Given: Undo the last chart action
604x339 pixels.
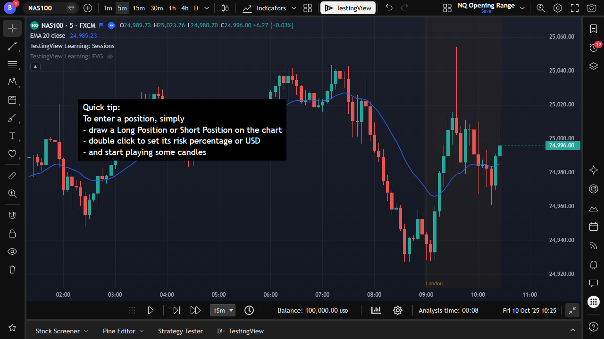Looking at the screenshot, I should point(389,8).
